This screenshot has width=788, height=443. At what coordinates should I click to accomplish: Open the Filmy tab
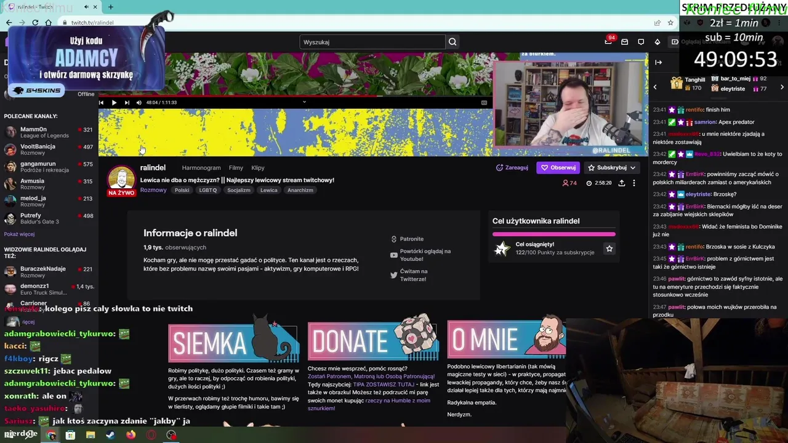click(236, 168)
